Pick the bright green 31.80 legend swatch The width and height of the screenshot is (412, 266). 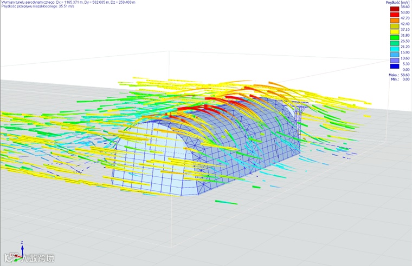click(x=395, y=38)
